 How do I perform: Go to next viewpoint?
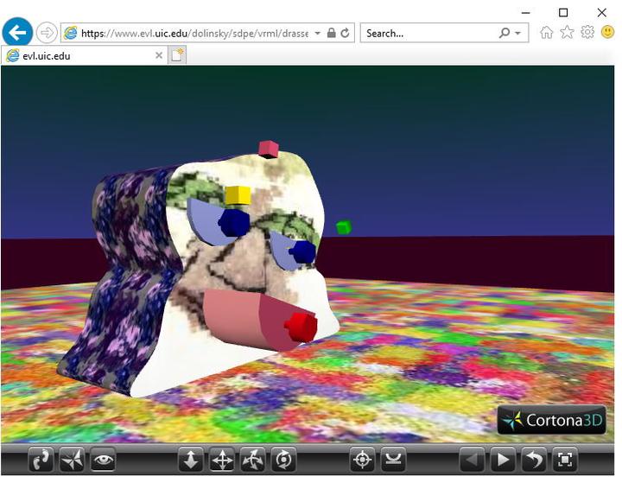(x=503, y=460)
